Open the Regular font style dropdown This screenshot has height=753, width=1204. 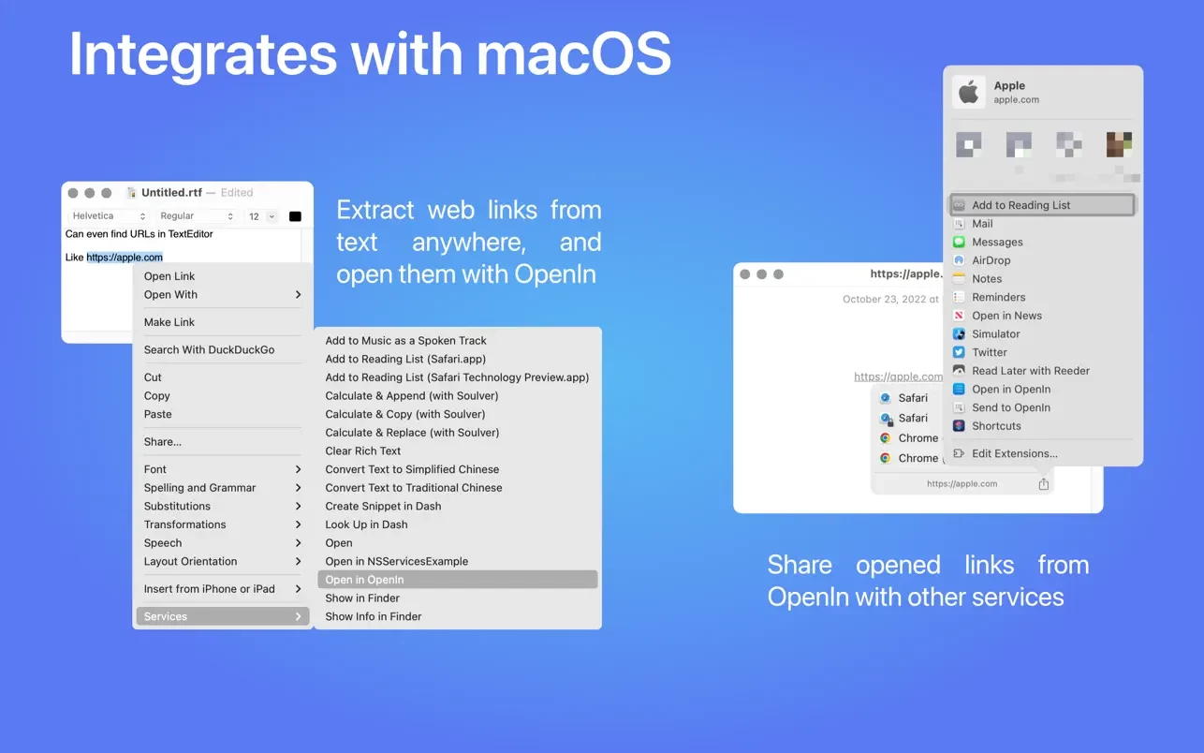click(x=196, y=216)
